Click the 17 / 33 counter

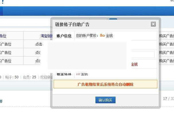pos(169,99)
